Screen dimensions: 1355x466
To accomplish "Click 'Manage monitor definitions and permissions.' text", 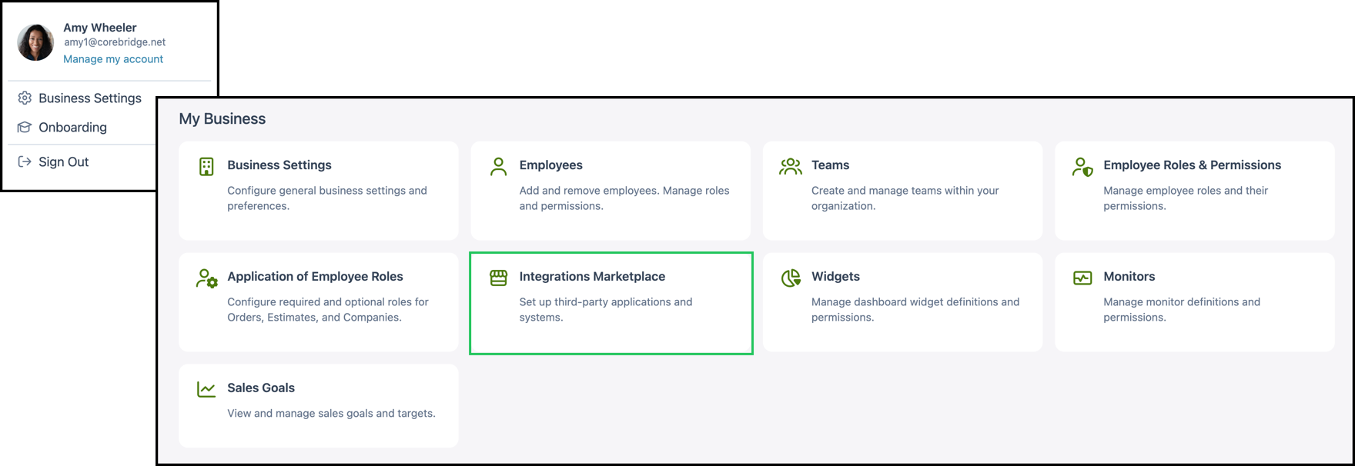I will tap(1182, 310).
